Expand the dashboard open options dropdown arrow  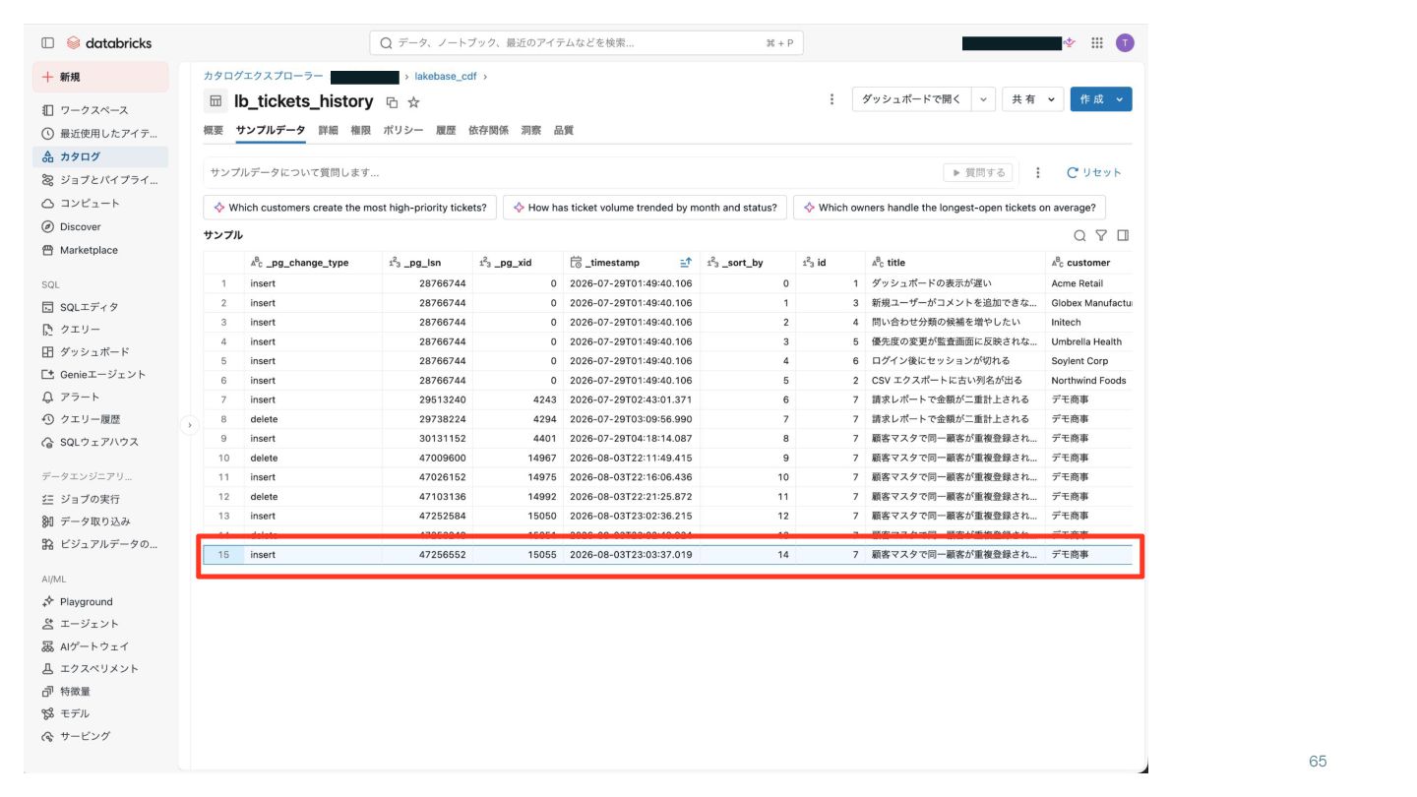(983, 99)
